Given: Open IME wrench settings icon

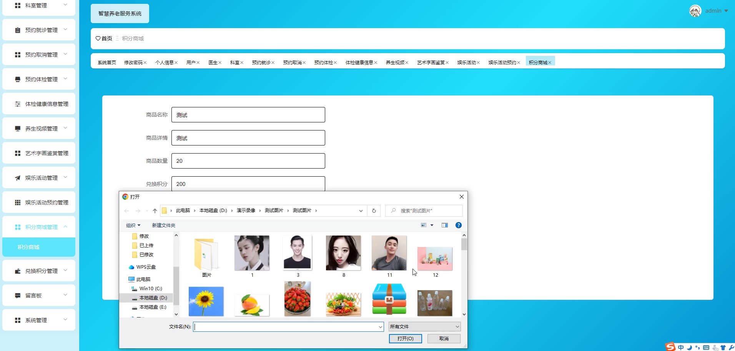Looking at the screenshot, I should [731, 348].
